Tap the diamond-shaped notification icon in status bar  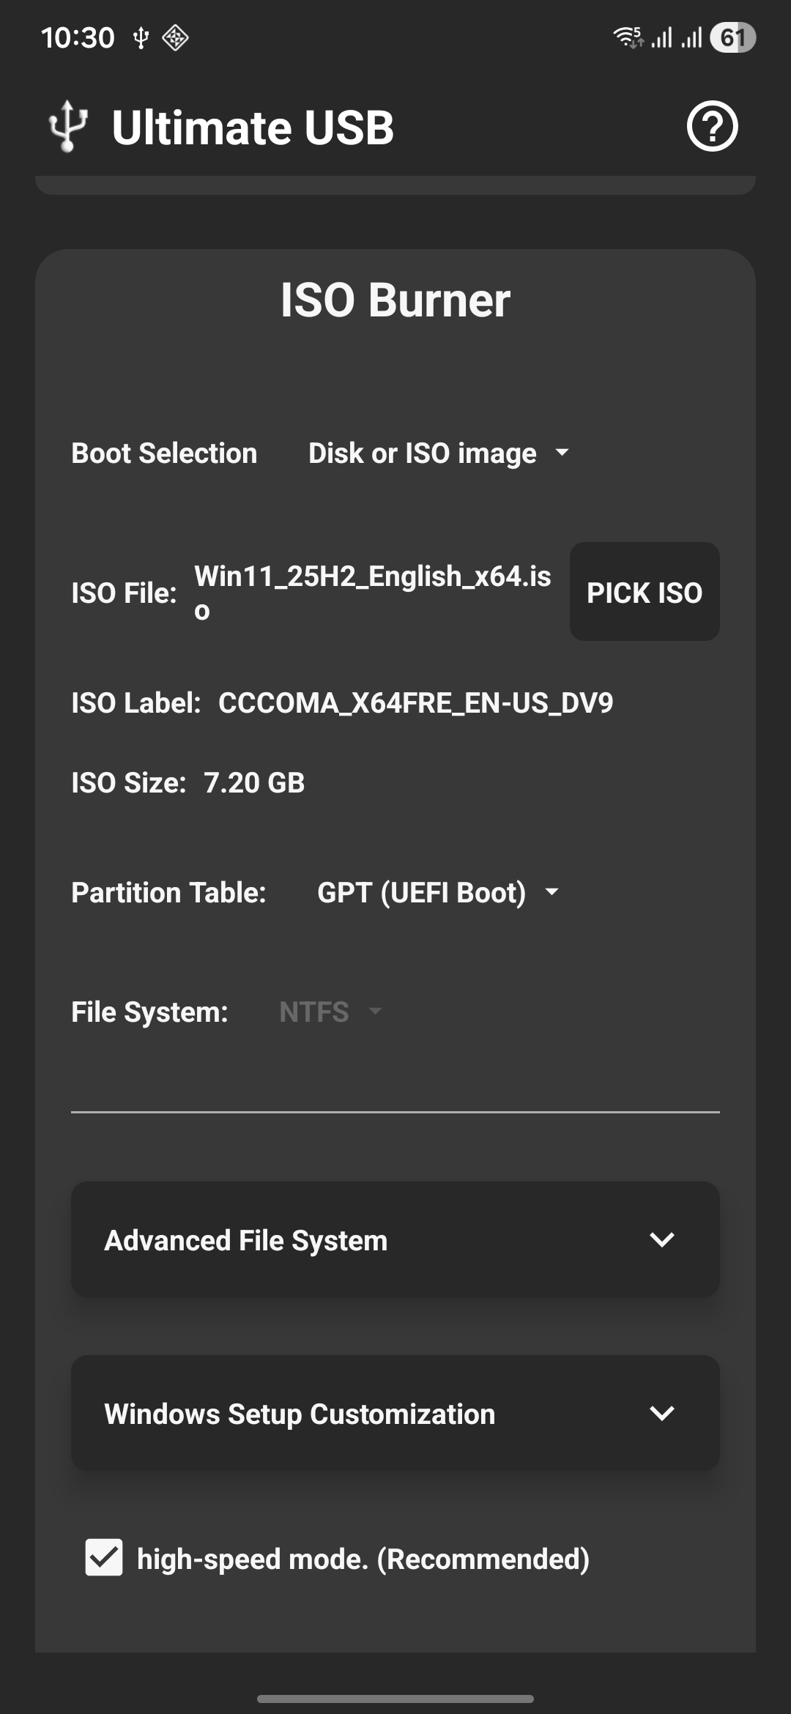pos(175,37)
